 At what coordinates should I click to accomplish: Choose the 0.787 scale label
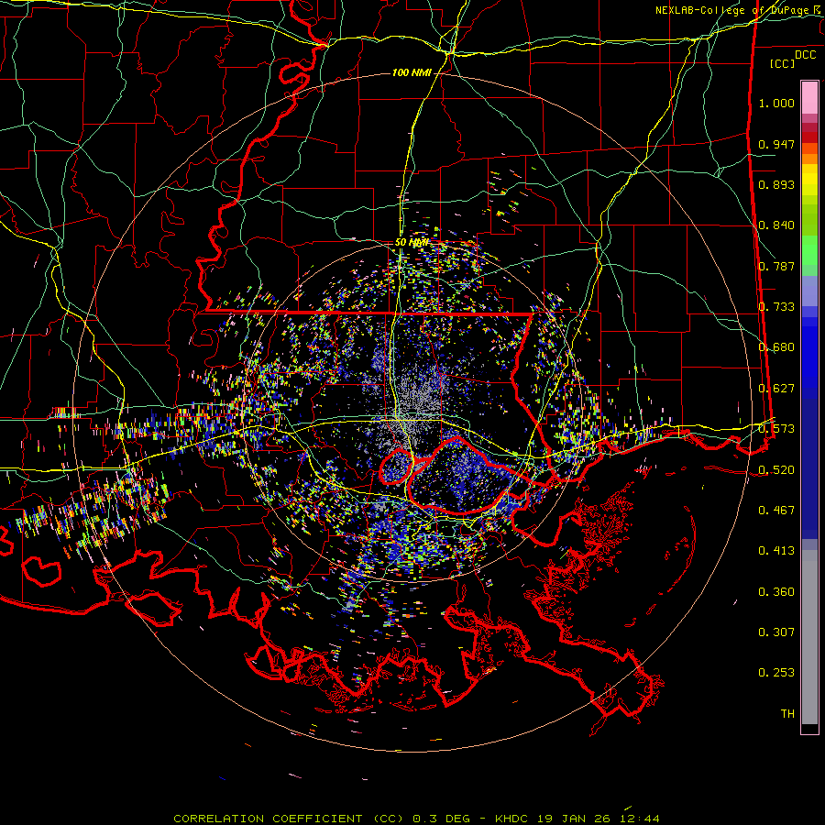point(776,266)
